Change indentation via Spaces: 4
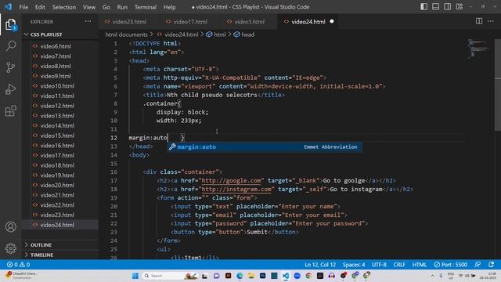Screen dimensions: 501x282 [x=354, y=265]
